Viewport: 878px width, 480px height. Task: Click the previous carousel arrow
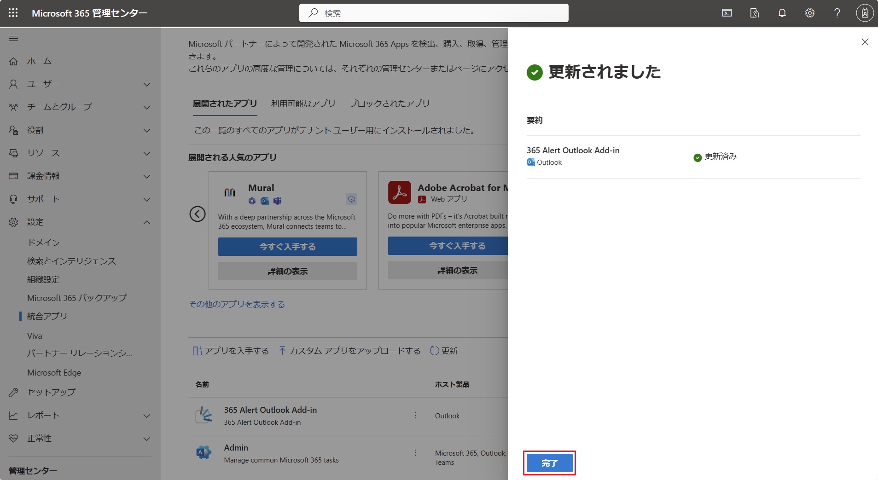[198, 214]
